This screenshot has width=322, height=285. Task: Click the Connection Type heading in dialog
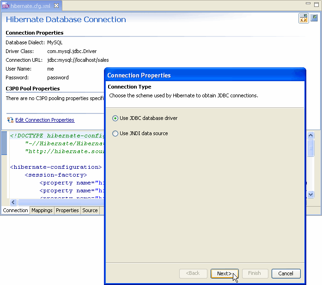[x=129, y=87]
